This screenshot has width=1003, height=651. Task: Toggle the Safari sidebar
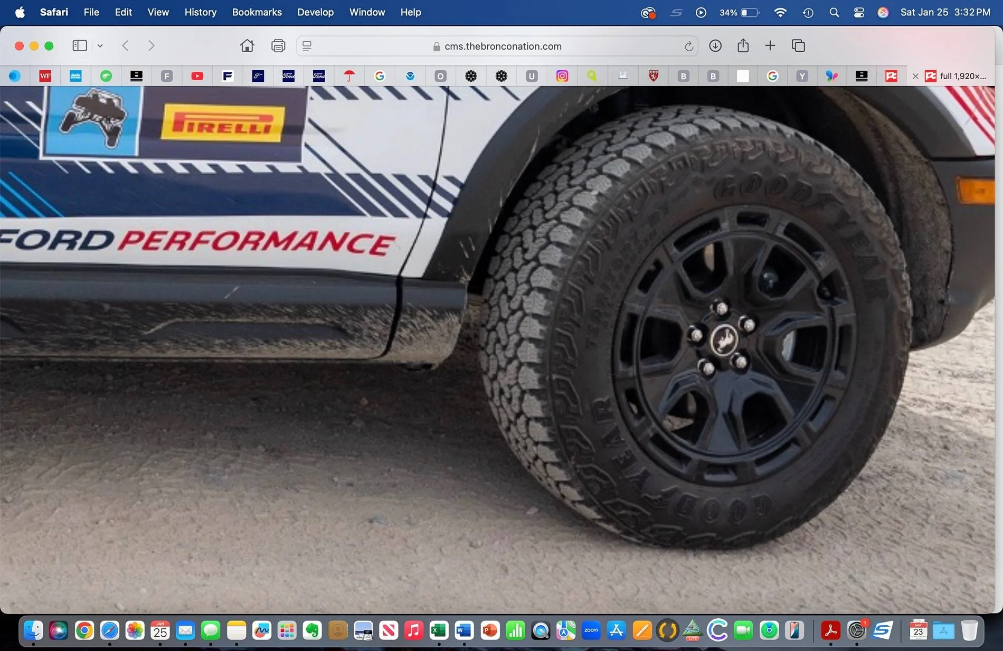(80, 46)
